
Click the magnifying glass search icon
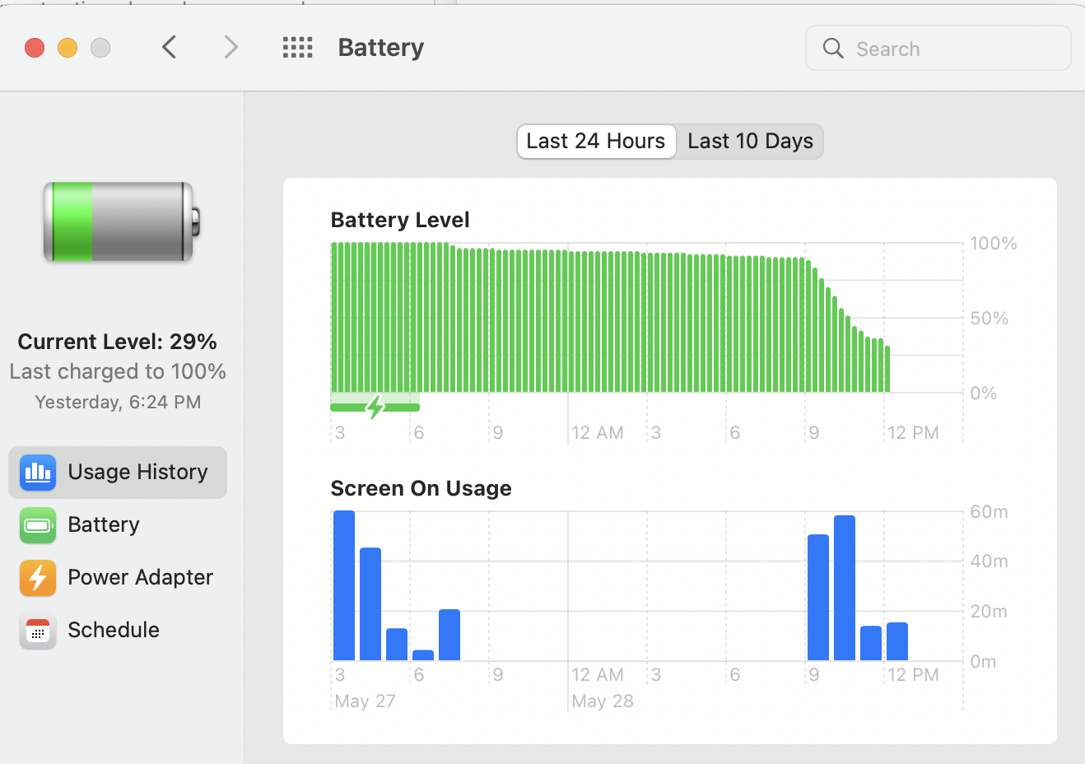(833, 49)
